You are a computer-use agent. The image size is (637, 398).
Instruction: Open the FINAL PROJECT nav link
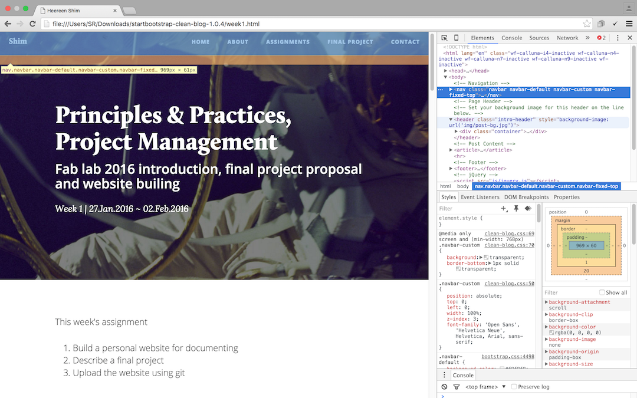(350, 42)
